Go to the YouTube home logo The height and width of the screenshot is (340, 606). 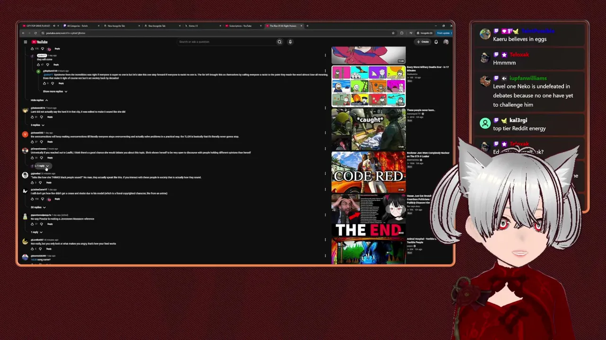(40, 42)
